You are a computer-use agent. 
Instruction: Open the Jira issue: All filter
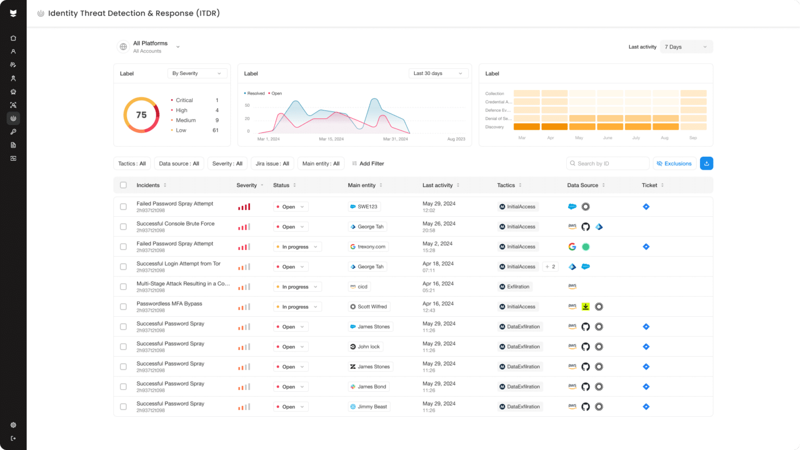272,163
